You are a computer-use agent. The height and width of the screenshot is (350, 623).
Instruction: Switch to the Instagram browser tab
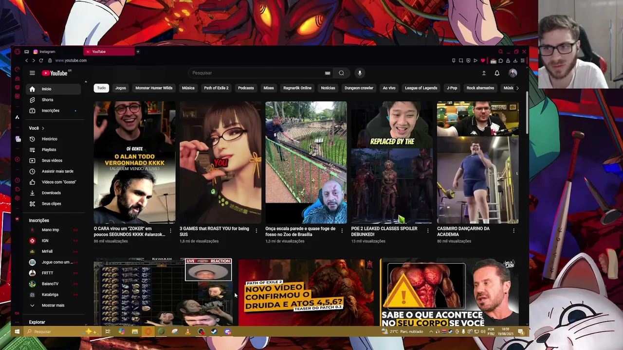pyautogui.click(x=56, y=52)
